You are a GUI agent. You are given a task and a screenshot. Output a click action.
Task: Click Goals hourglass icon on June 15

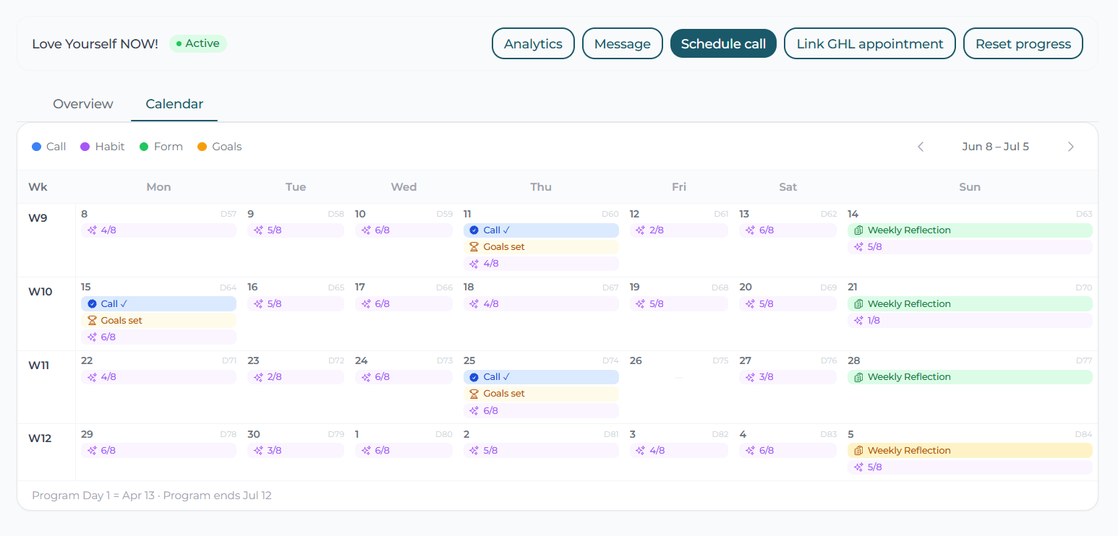point(92,321)
